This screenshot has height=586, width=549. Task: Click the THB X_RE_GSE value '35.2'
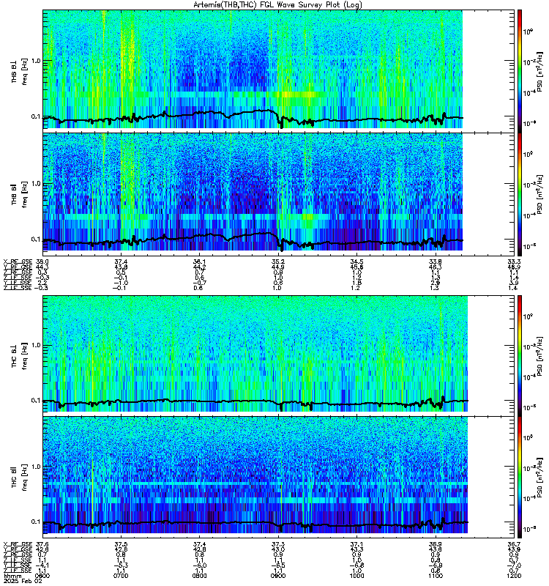pos(278,262)
